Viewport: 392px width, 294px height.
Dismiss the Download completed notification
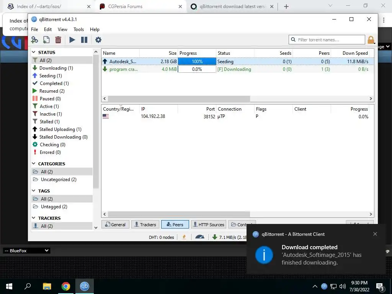pyautogui.click(x=375, y=234)
